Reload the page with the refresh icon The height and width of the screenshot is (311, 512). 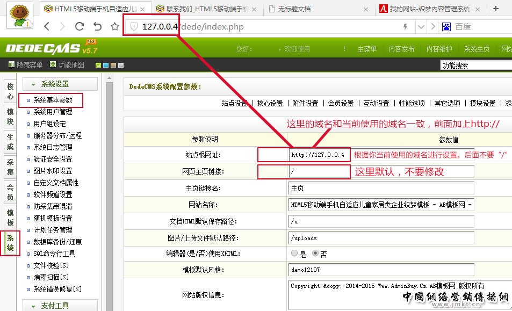click(x=80, y=26)
